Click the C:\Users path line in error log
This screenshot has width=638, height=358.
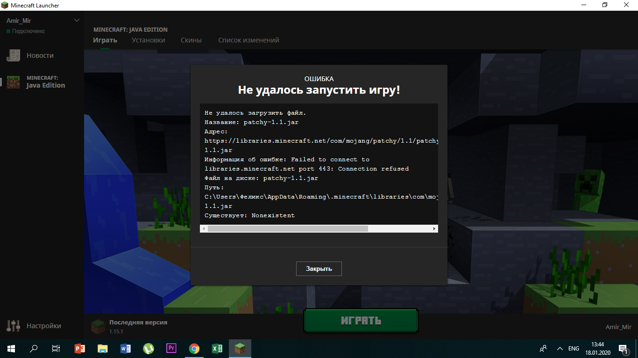click(321, 197)
